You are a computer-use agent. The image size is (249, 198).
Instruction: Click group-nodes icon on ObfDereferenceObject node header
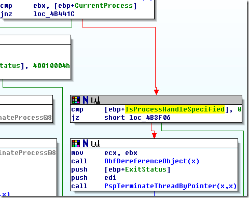coord(95,144)
